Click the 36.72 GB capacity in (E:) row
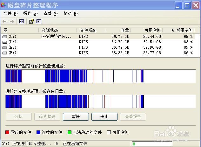 tap(120, 47)
